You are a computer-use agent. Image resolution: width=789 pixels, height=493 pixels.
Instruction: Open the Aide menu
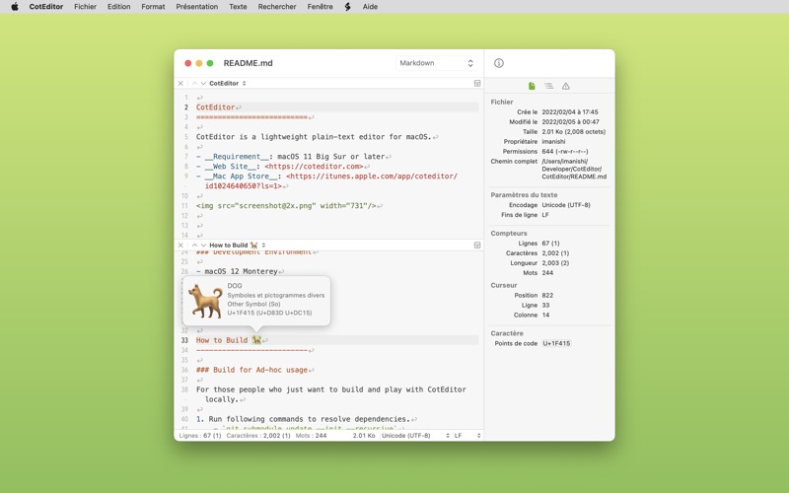(x=370, y=7)
